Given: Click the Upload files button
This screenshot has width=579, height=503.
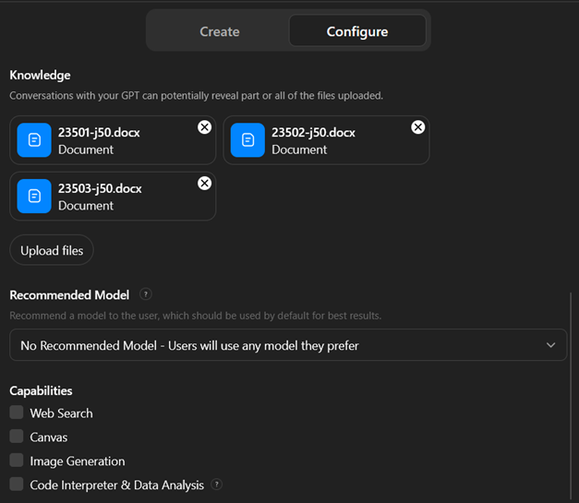Looking at the screenshot, I should click(52, 250).
